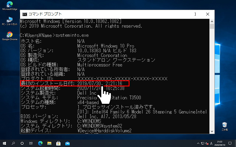236x147 pixels.
Task: Click the Command Prompt scrollbar thumb
Action: pyautogui.click(x=212, y=26)
